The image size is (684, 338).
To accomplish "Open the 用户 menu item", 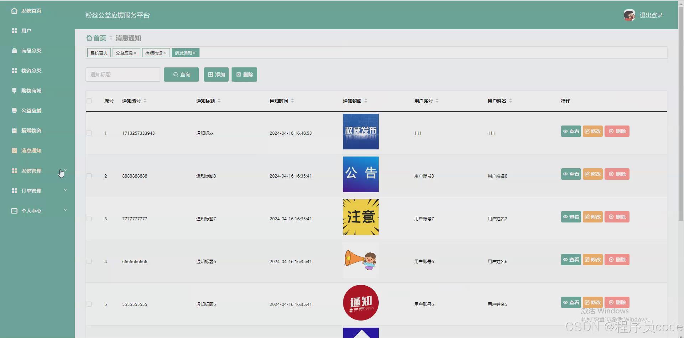I will tap(37, 31).
